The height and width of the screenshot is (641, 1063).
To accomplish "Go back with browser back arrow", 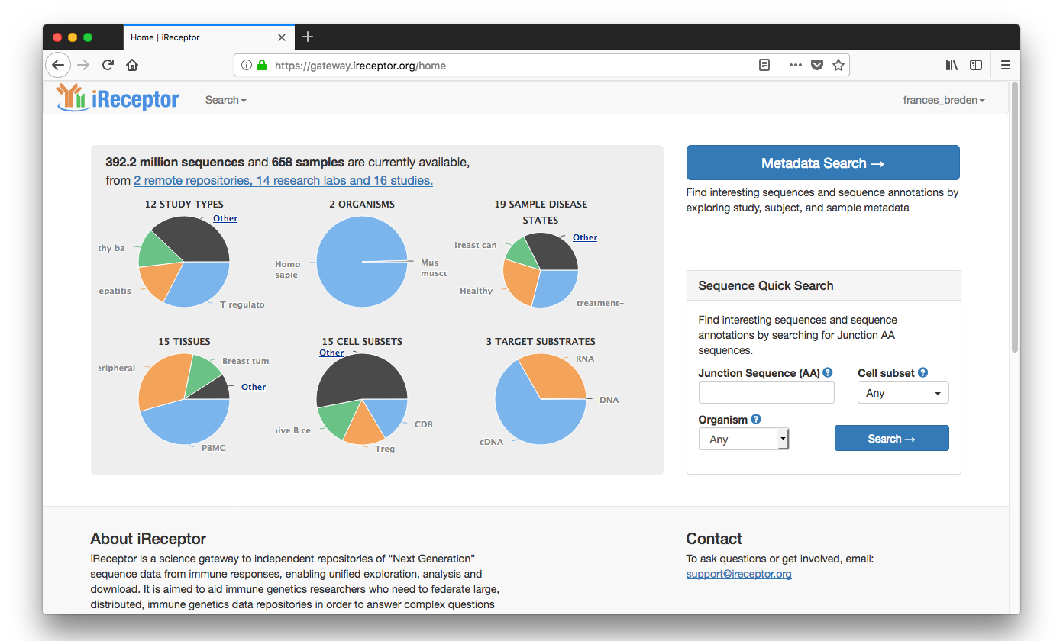I will click(x=58, y=65).
